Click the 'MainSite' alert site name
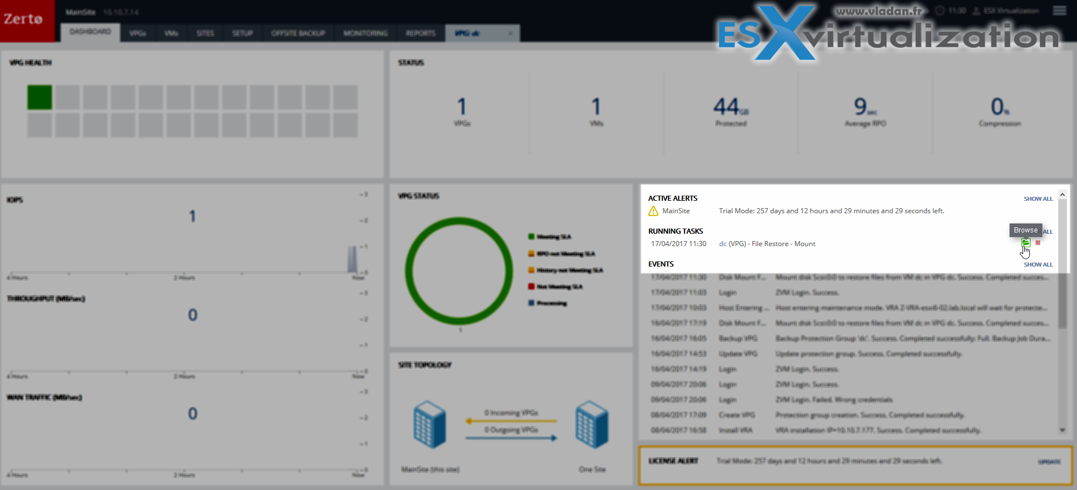This screenshot has width=1077, height=490. coord(676,211)
